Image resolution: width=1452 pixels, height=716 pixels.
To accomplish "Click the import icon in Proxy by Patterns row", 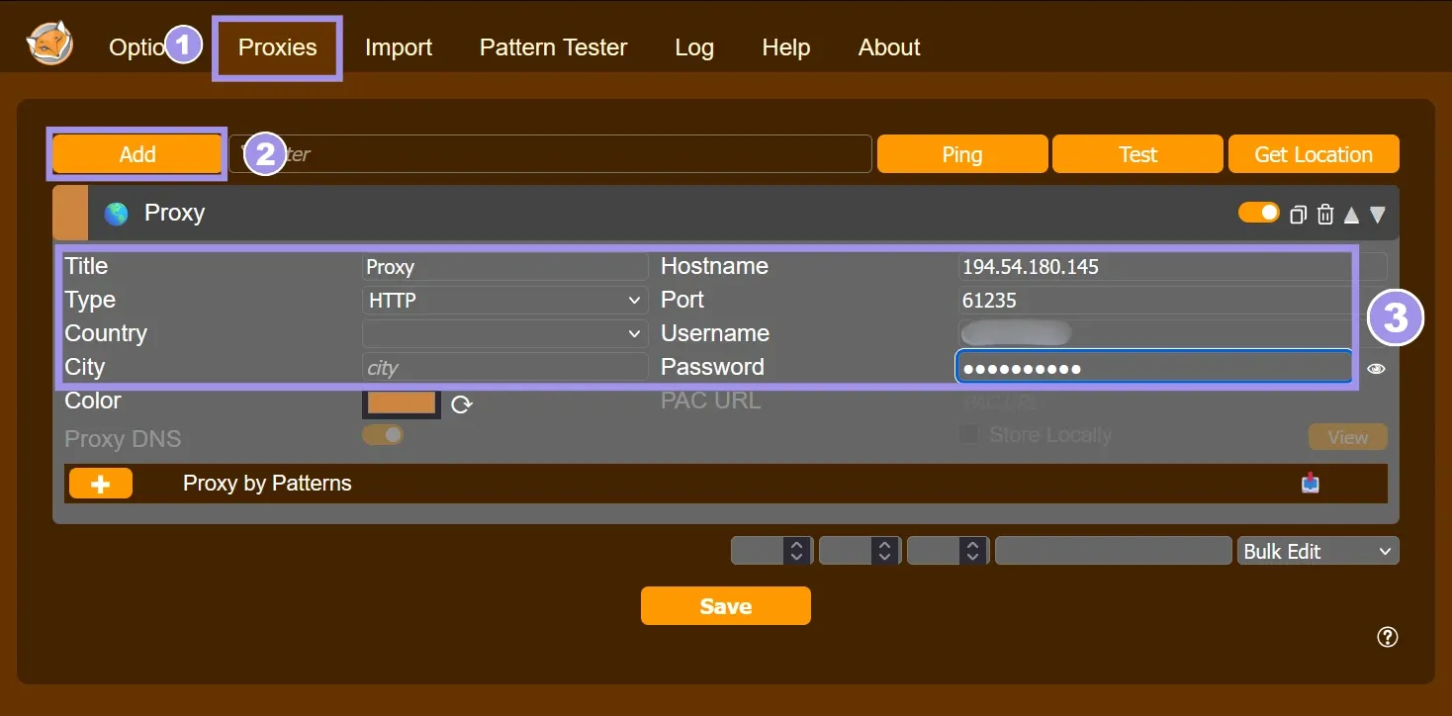I will (x=1311, y=483).
